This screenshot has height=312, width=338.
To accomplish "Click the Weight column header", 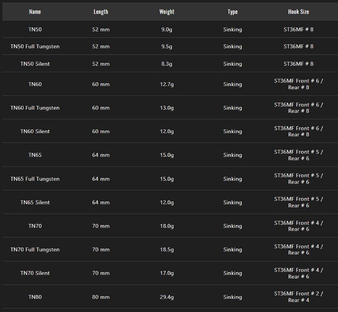I will click(x=167, y=12).
